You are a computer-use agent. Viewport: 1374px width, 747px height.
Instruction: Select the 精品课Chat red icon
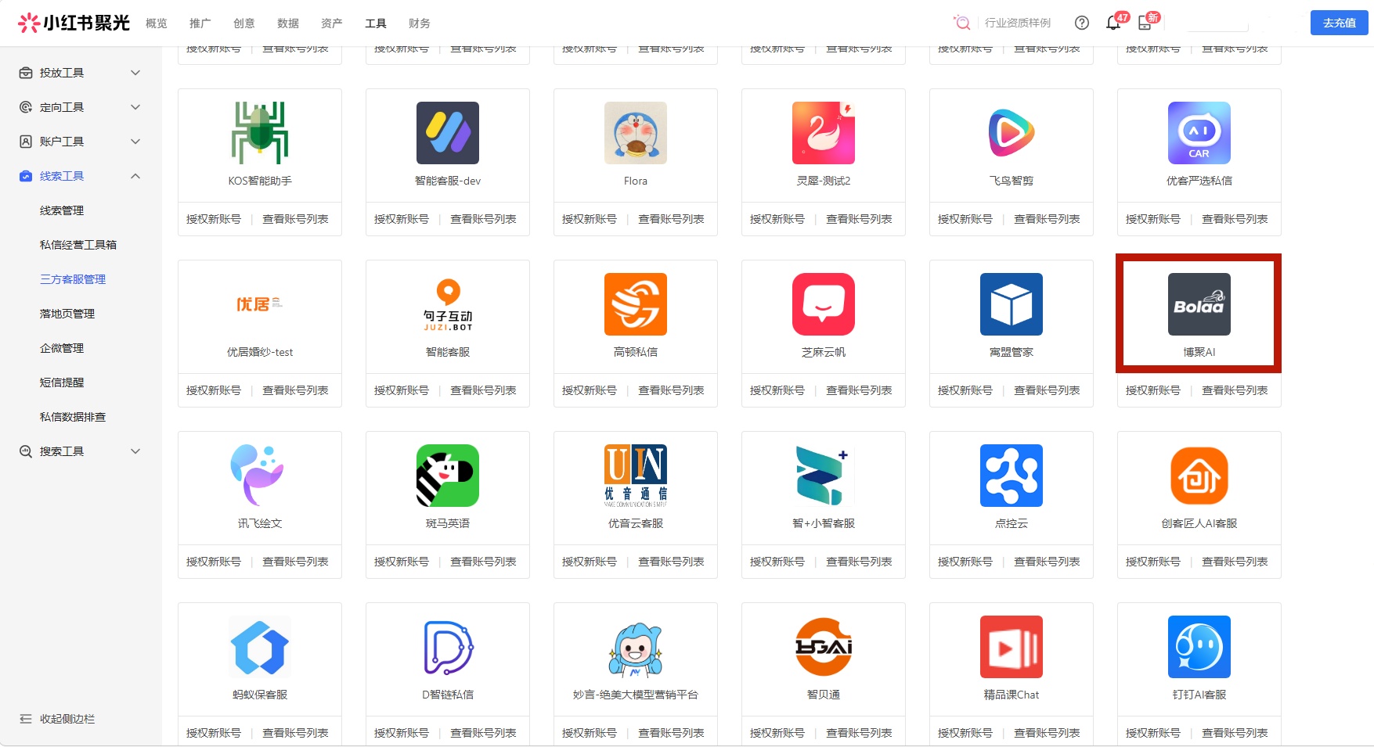(x=1012, y=647)
